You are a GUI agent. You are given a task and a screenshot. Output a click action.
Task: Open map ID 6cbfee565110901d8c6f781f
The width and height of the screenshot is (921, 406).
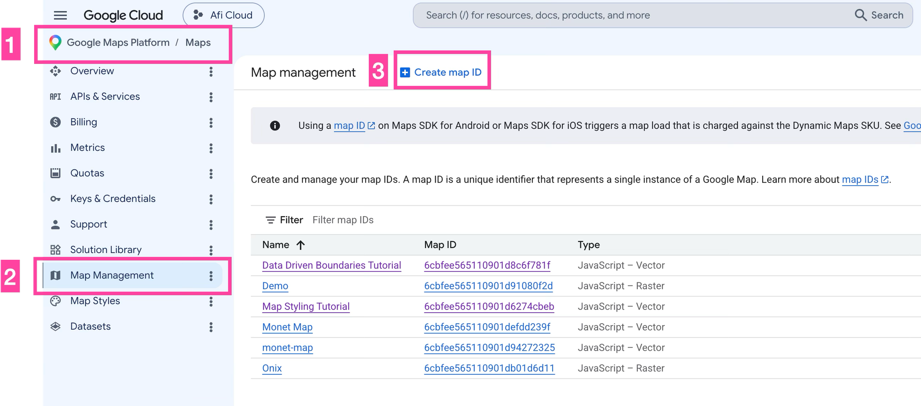click(487, 265)
